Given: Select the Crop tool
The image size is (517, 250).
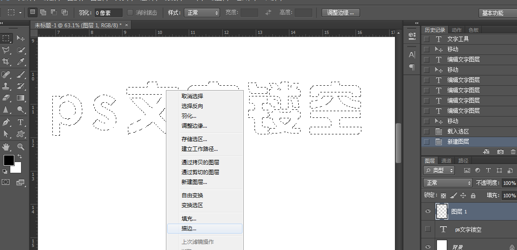Looking at the screenshot, I should click(x=6, y=62).
